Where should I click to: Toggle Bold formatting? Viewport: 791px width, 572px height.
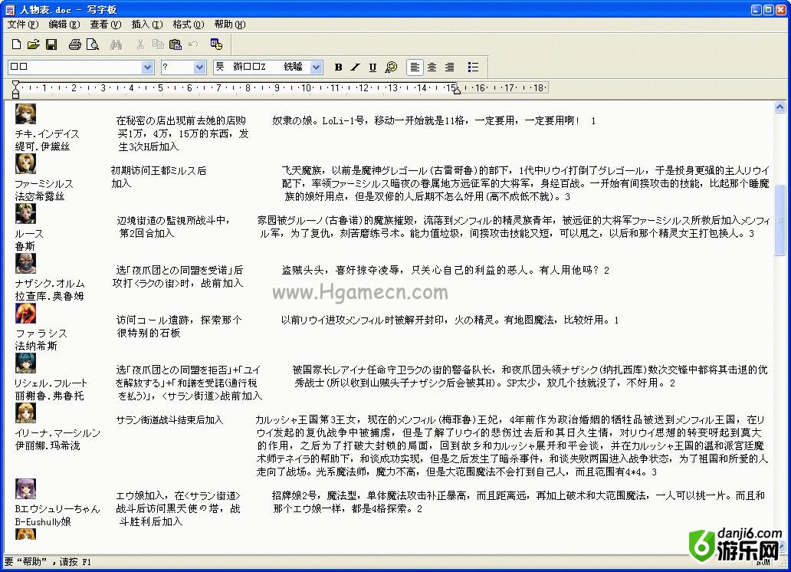[x=338, y=67]
